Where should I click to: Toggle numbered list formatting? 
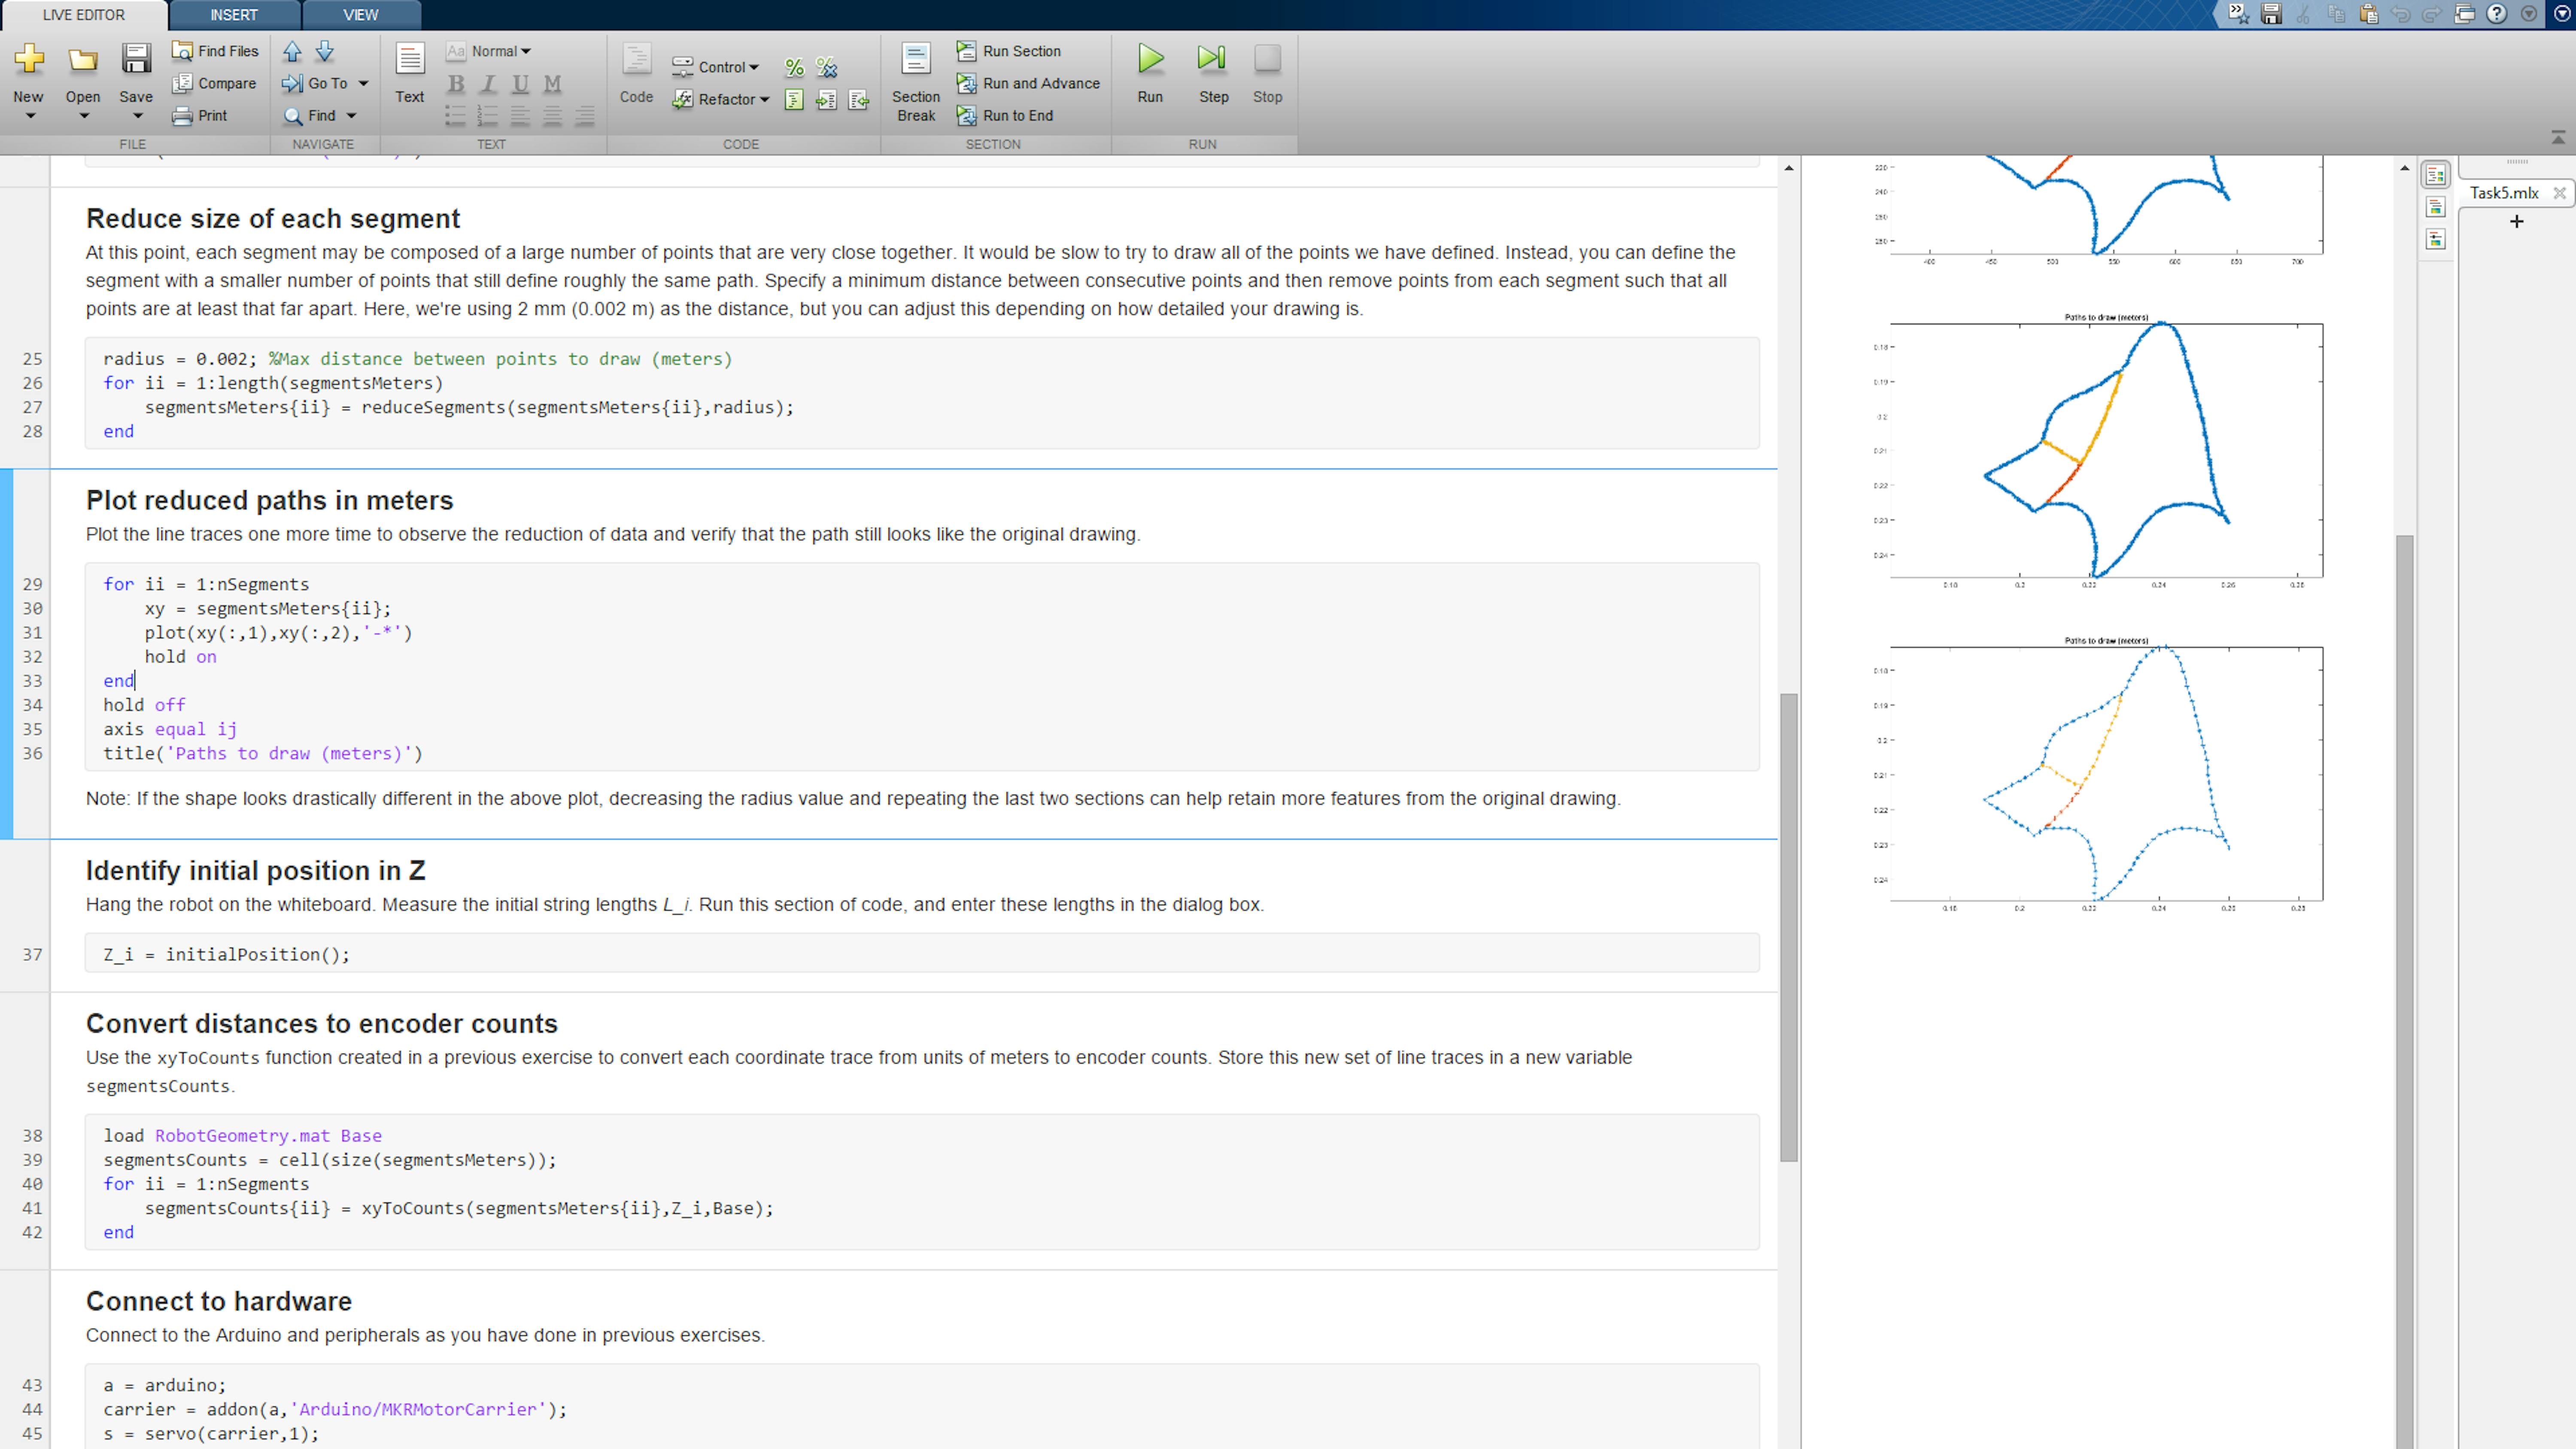pos(488,116)
